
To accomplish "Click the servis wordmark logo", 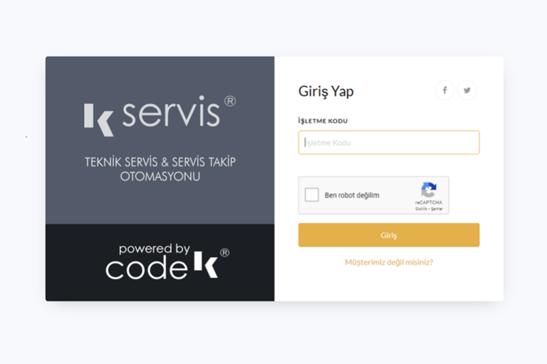I will [171, 111].
